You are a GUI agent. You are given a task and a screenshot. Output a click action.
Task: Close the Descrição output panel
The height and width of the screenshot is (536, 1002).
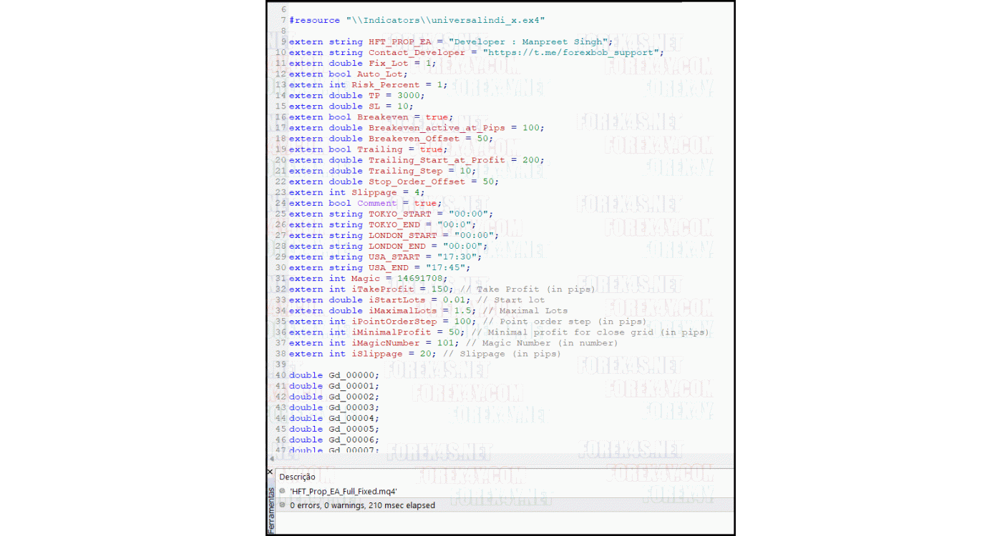[270, 472]
